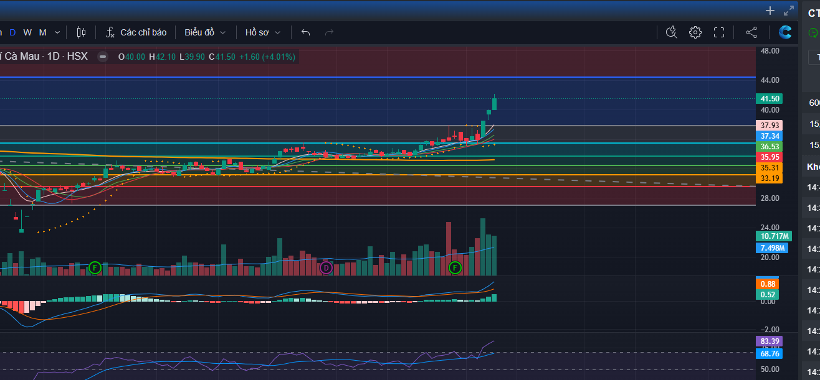820x380 pixels.
Task: Click the MACD value label 0.88
Action: (768, 284)
